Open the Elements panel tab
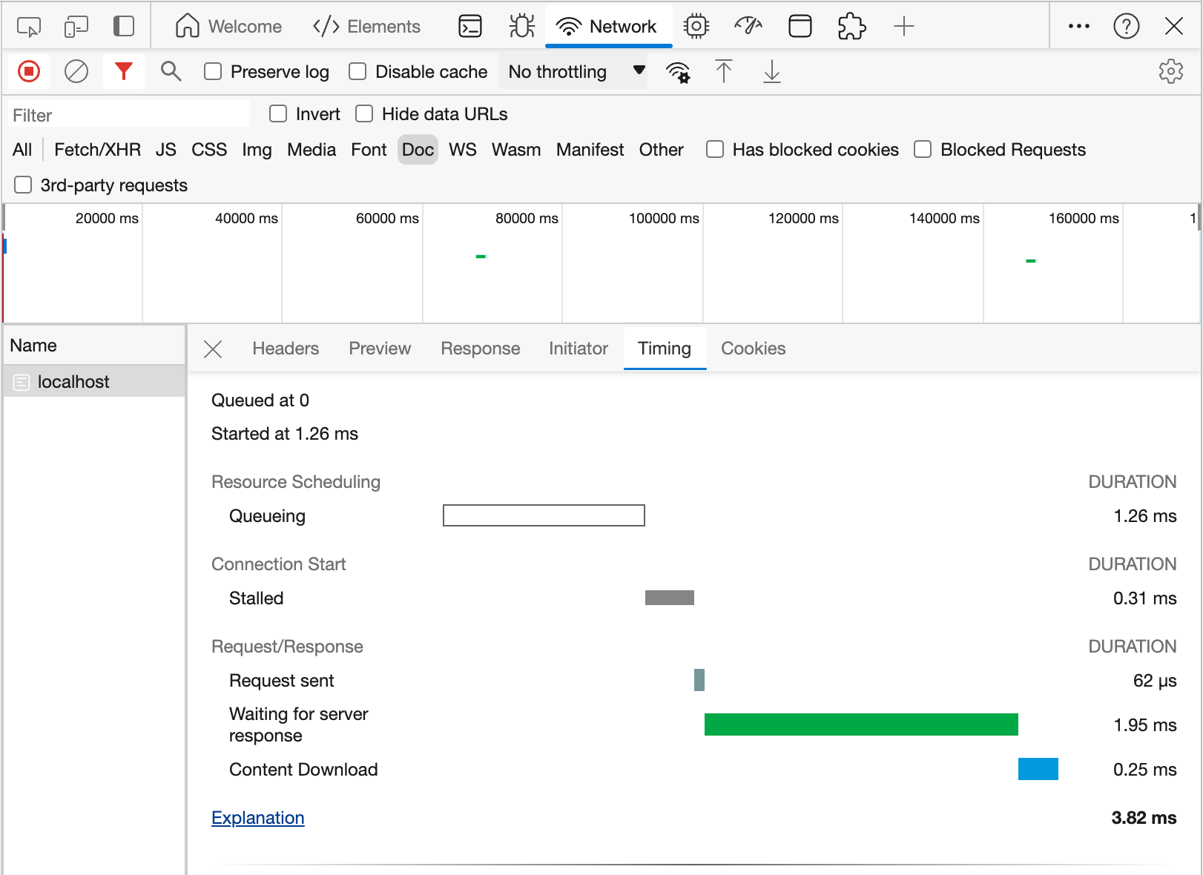Viewport: 1203px width, 875px height. (x=367, y=27)
